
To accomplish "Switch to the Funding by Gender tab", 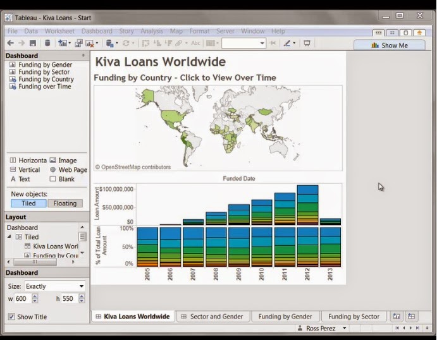I will point(285,317).
